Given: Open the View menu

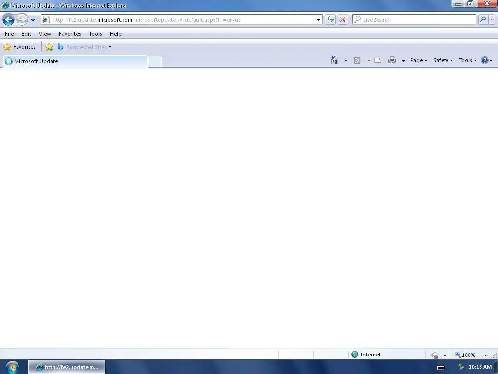Looking at the screenshot, I should [45, 34].
